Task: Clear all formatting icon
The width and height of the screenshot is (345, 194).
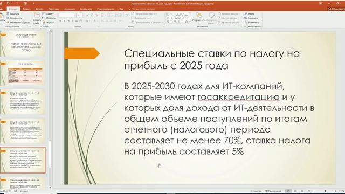Action: 96,15
